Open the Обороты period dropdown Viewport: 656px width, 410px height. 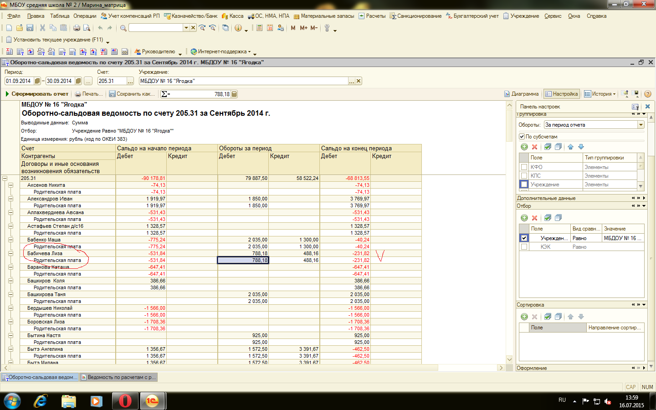641,125
